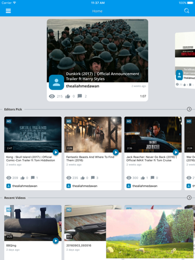The height and width of the screenshot is (260, 195).
Task: Tap the floating meadow video player overlay
Action: [x=150, y=234]
